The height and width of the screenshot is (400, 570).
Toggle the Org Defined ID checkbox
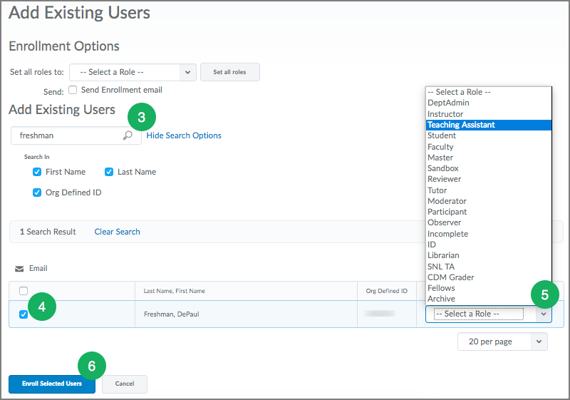(x=37, y=193)
